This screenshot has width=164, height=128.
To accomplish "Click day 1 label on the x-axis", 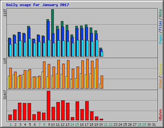I will coord(11,124).
